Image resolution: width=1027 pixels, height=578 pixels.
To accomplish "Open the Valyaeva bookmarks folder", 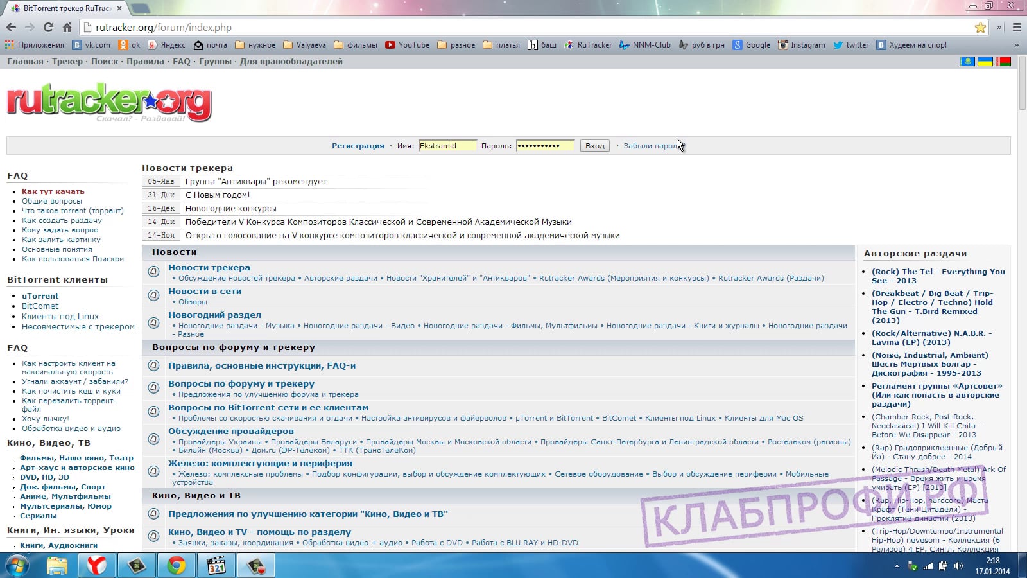I will coord(305,45).
